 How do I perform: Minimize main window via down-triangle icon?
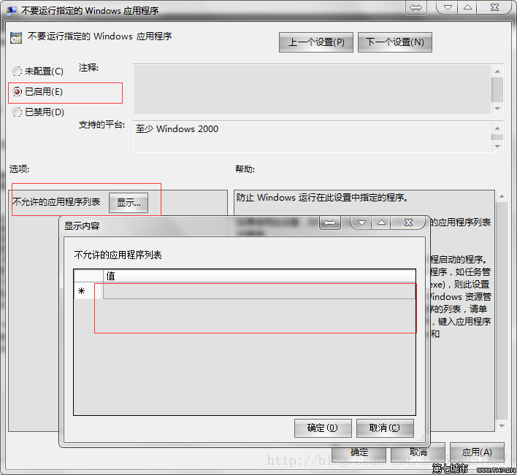448,7
